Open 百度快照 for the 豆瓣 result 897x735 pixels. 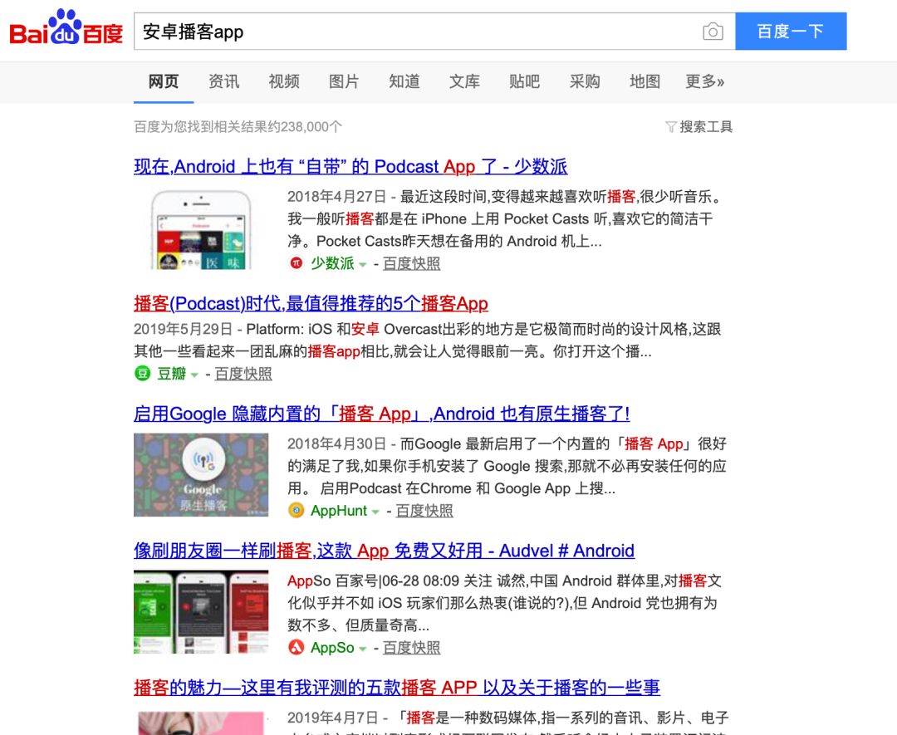tap(243, 374)
